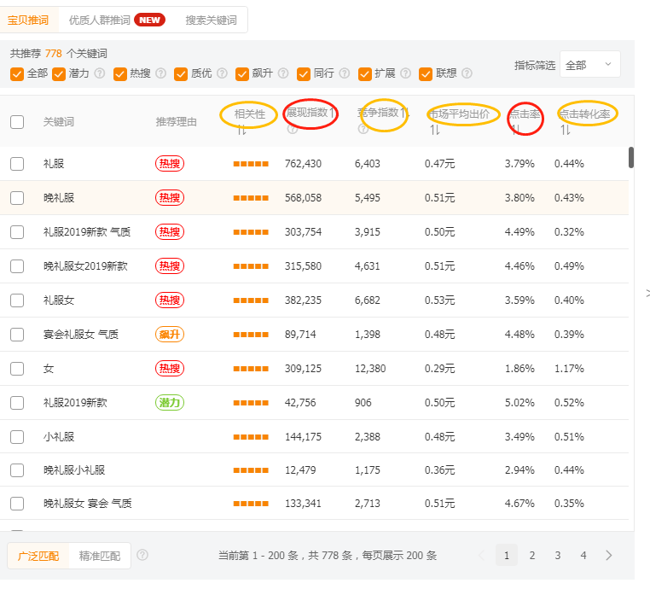This screenshot has width=650, height=589.
Task: Select 精准匹配 match mode
Action: click(99, 556)
